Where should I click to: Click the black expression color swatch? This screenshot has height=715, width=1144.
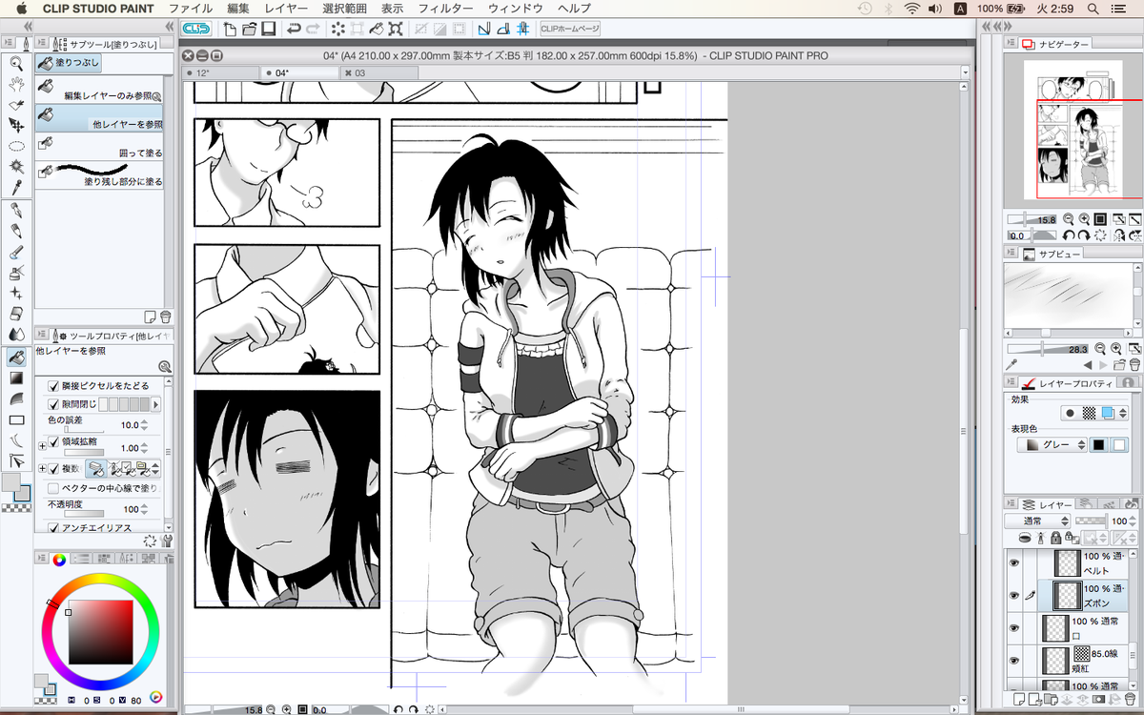point(1099,445)
